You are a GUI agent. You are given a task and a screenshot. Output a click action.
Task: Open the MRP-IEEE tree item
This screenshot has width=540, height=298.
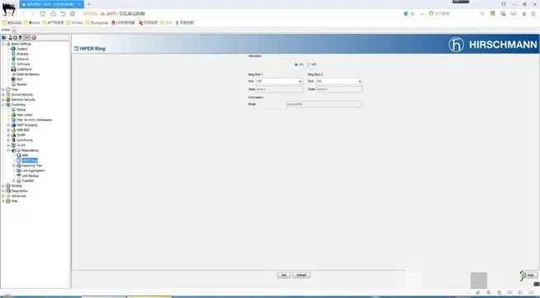point(23,130)
